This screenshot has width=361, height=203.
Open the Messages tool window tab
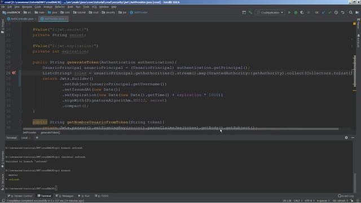pyautogui.click(x=64, y=196)
